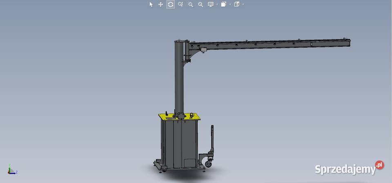This screenshot has width=392, height=183.
Task: Click the view orientation cube icon
Action: point(236,4)
